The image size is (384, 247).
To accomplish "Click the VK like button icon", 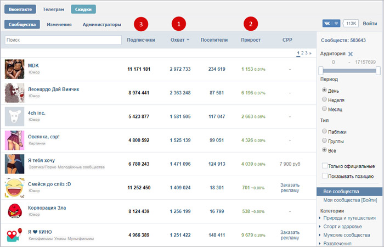I will pos(331,24).
